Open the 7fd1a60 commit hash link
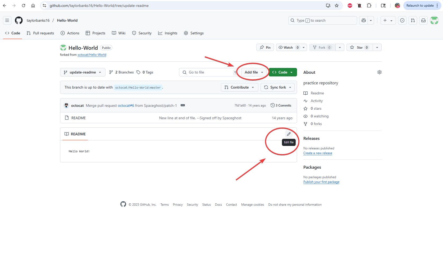Image resolution: width=443 pixels, height=253 pixels. (x=240, y=105)
